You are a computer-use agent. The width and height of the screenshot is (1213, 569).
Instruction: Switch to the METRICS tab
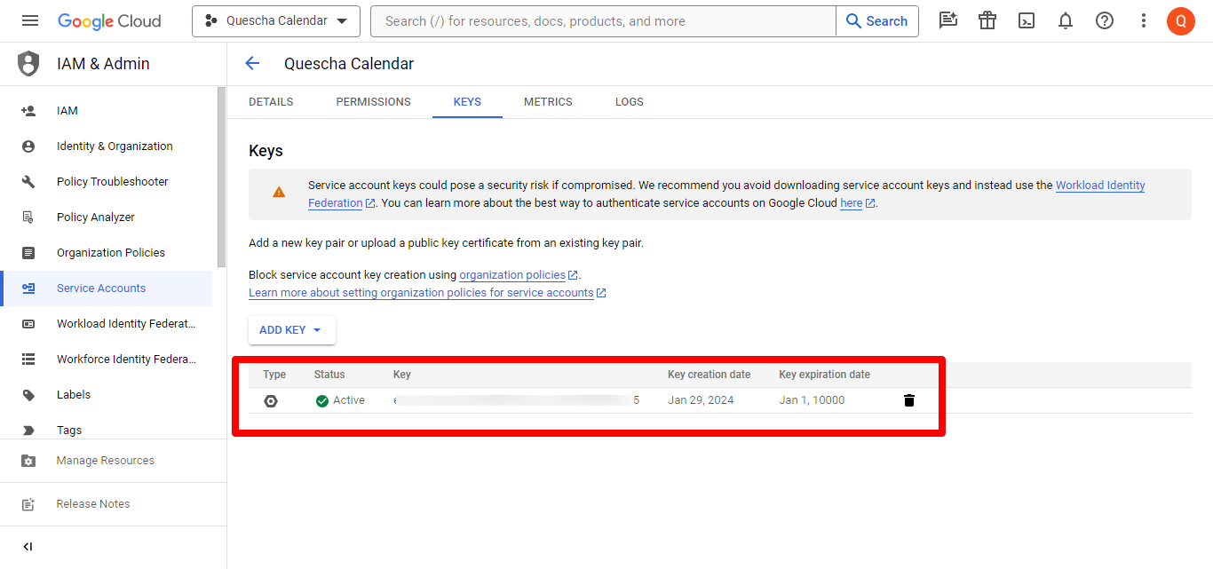[548, 102]
